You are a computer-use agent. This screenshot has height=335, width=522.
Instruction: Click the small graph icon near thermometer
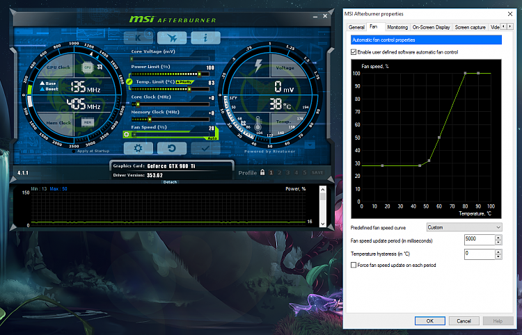tap(244, 123)
